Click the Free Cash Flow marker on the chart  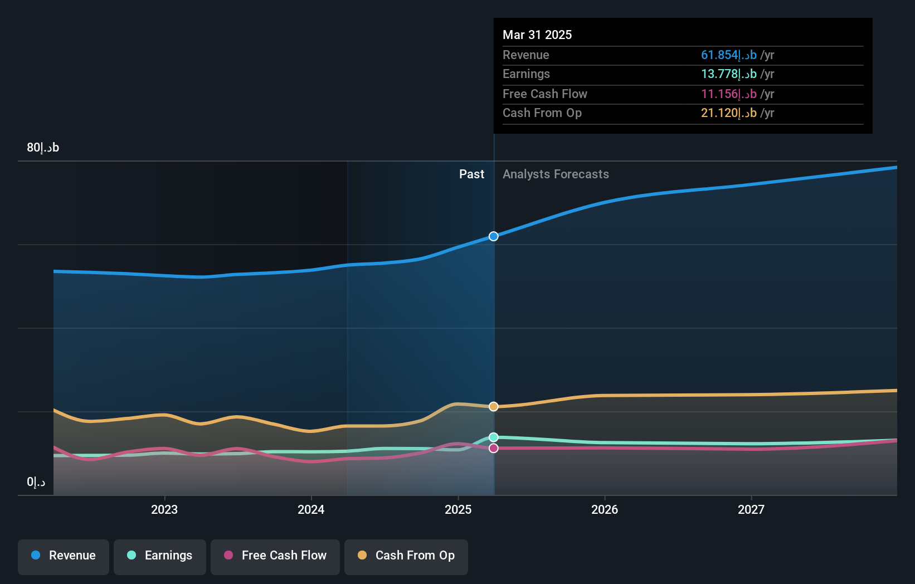[x=493, y=448]
